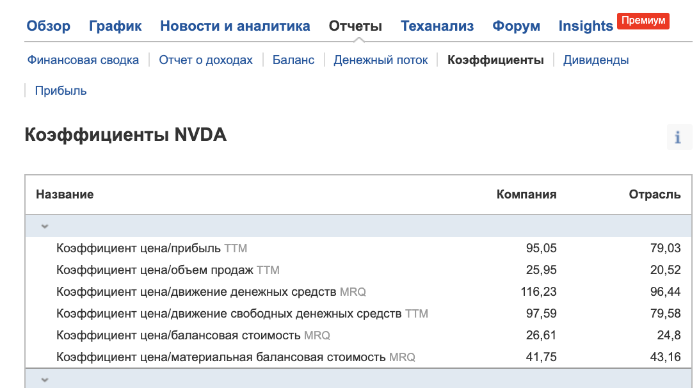
Task: Click the Отрасль column header
Action: pyautogui.click(x=654, y=195)
